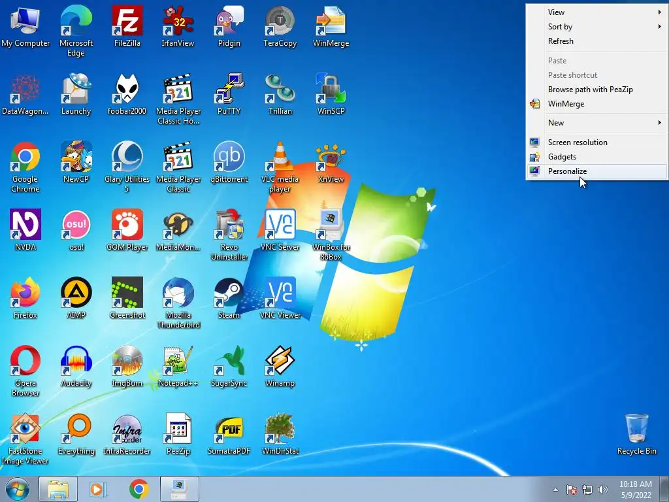The width and height of the screenshot is (669, 502).
Task: Launch AIMP shortcut
Action: click(76, 298)
